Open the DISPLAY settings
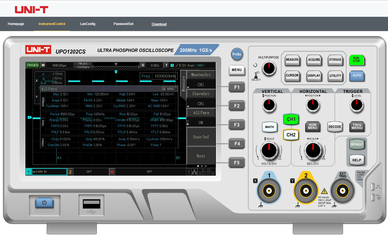 coord(314,76)
